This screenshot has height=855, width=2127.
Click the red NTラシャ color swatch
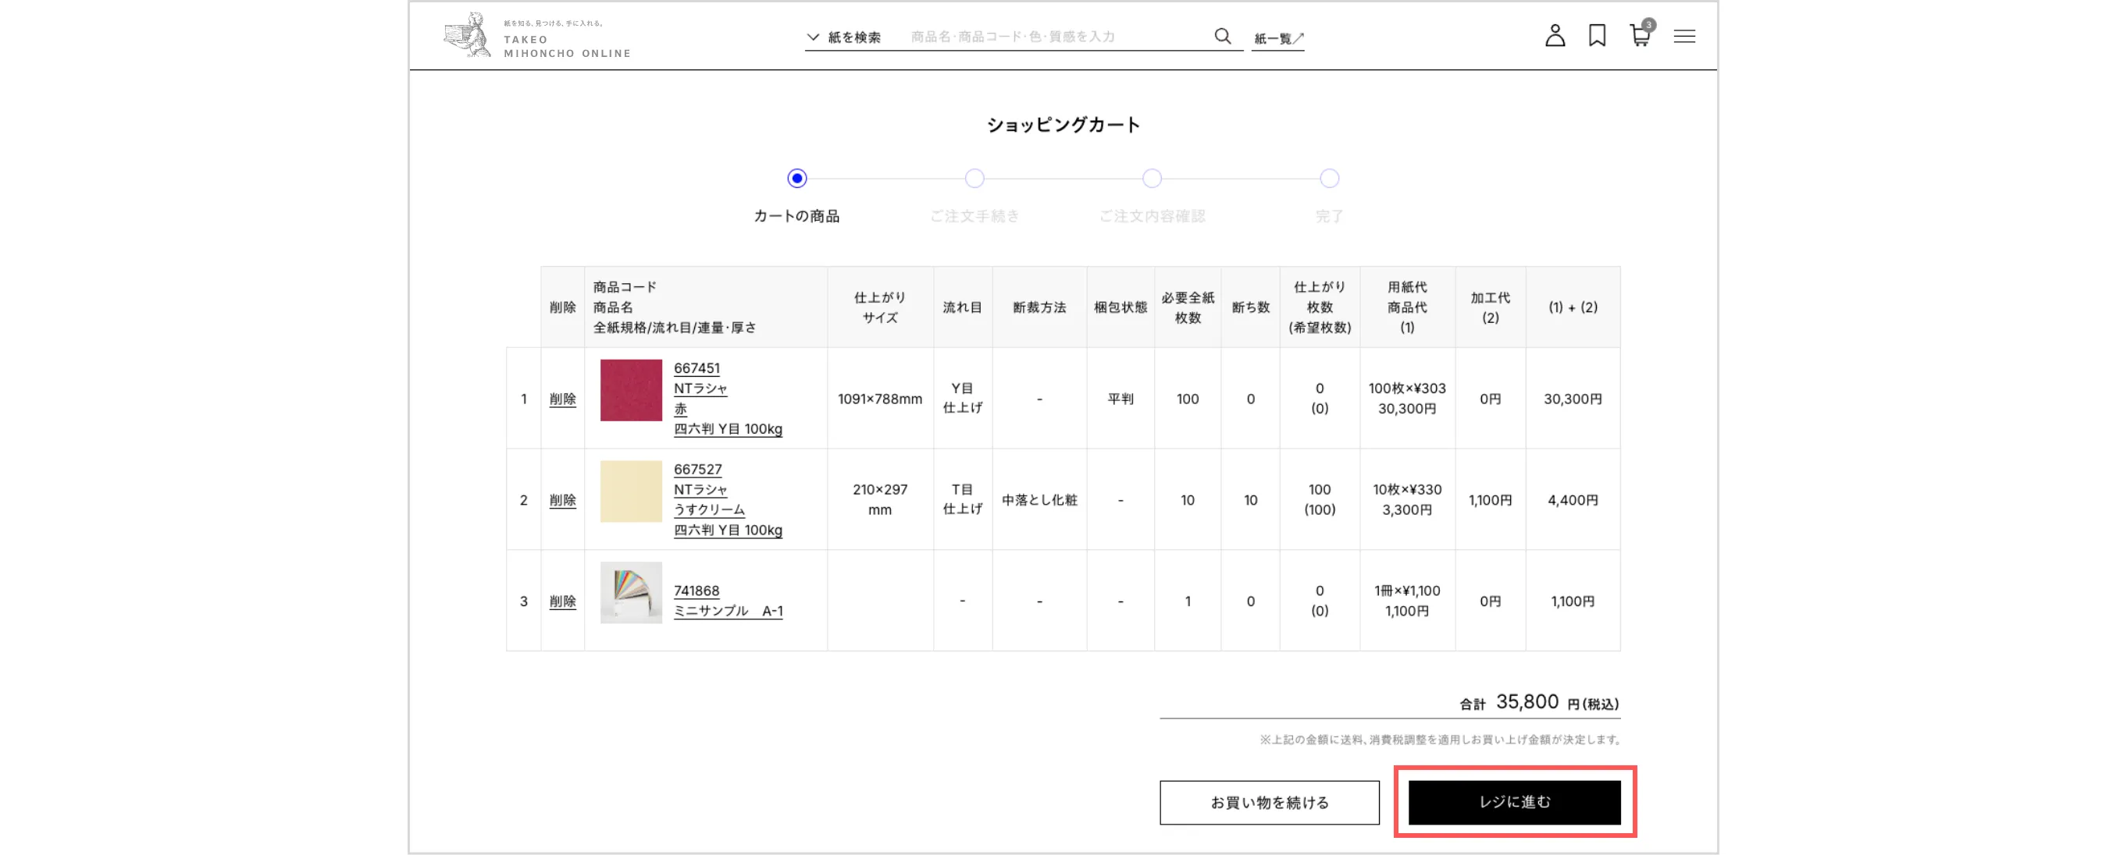click(631, 390)
